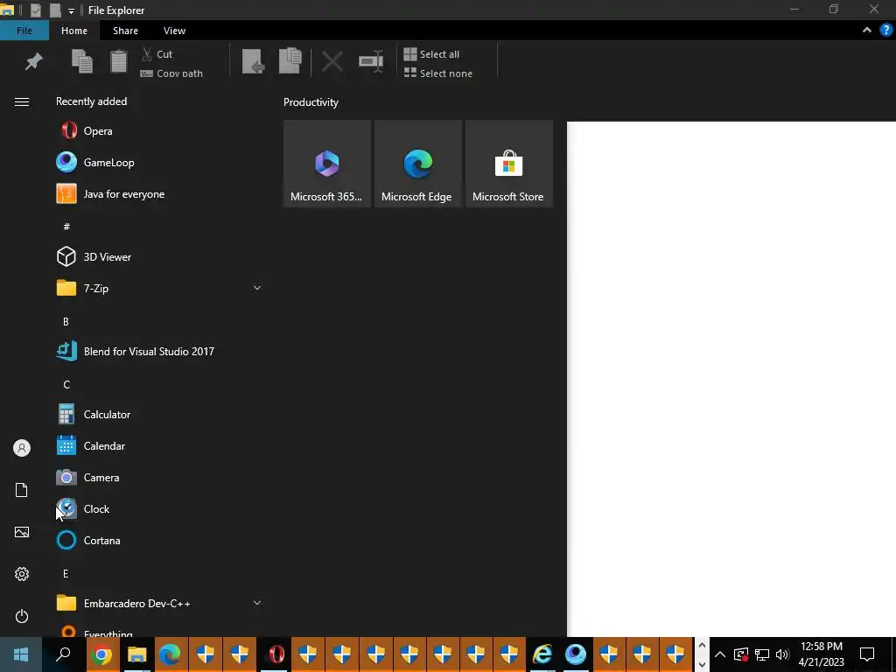
Task: Launch 3D Viewer app
Action: (x=157, y=256)
